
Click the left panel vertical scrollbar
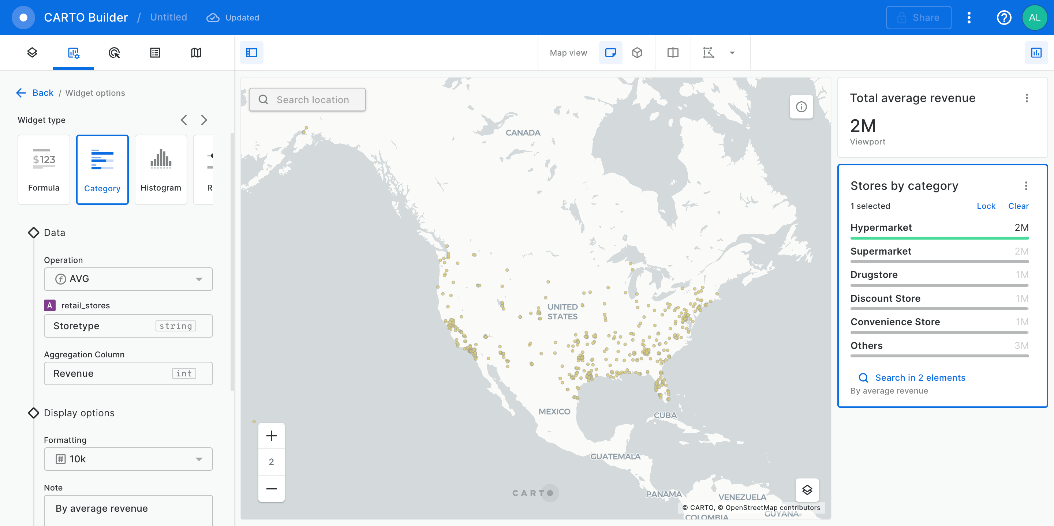point(232,262)
